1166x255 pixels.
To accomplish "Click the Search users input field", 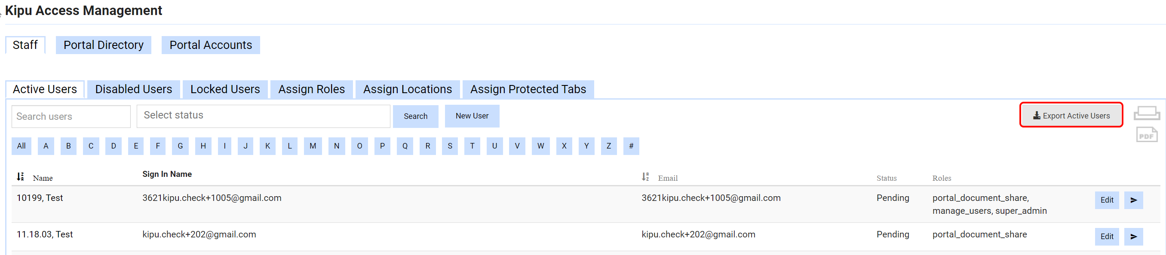I will point(71,117).
